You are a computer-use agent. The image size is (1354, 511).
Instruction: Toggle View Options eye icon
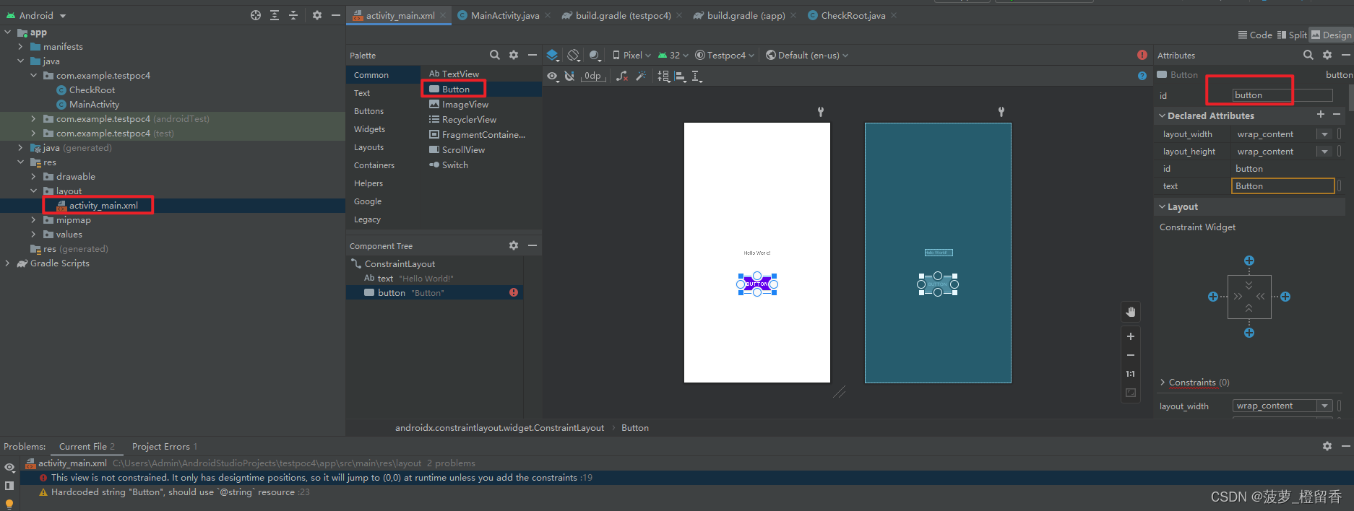coord(553,76)
